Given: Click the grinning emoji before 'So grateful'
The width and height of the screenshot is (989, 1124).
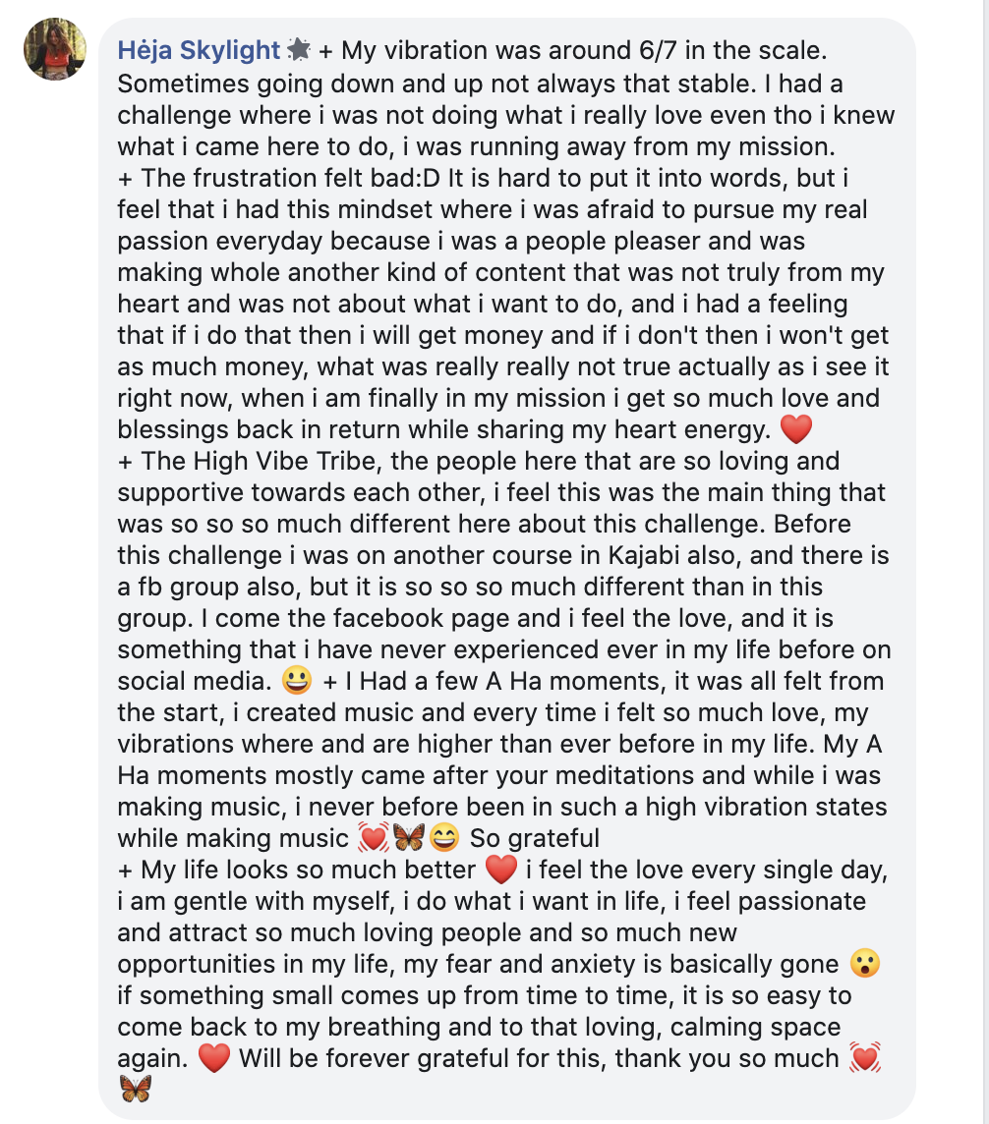Looking at the screenshot, I should click(444, 837).
